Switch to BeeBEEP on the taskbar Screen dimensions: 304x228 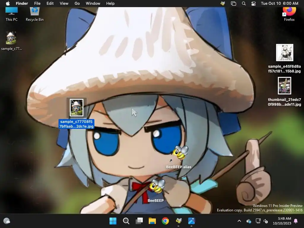[x=178, y=221]
